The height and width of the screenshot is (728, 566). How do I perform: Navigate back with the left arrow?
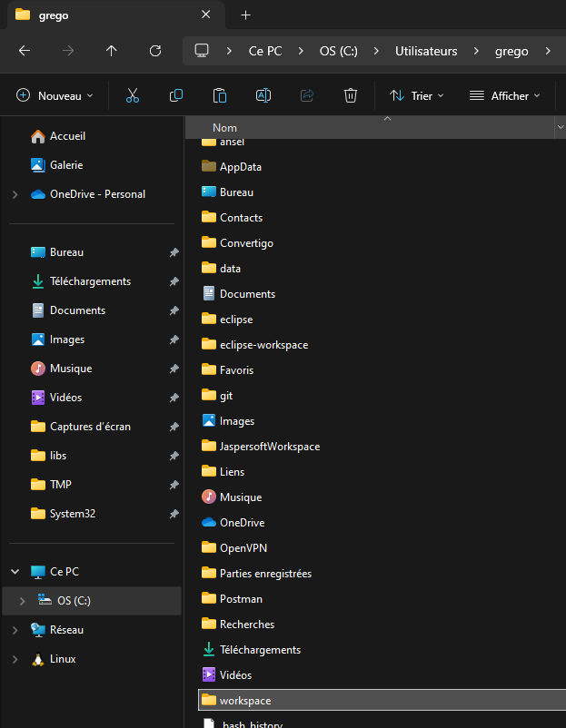pos(25,51)
